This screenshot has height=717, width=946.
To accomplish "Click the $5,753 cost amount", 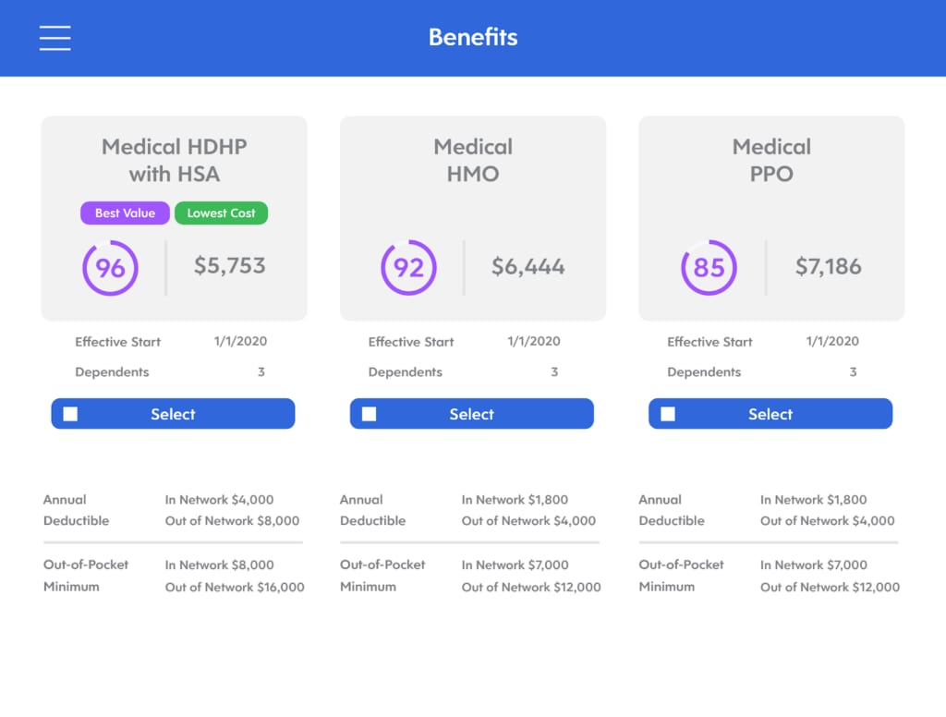I will [230, 265].
